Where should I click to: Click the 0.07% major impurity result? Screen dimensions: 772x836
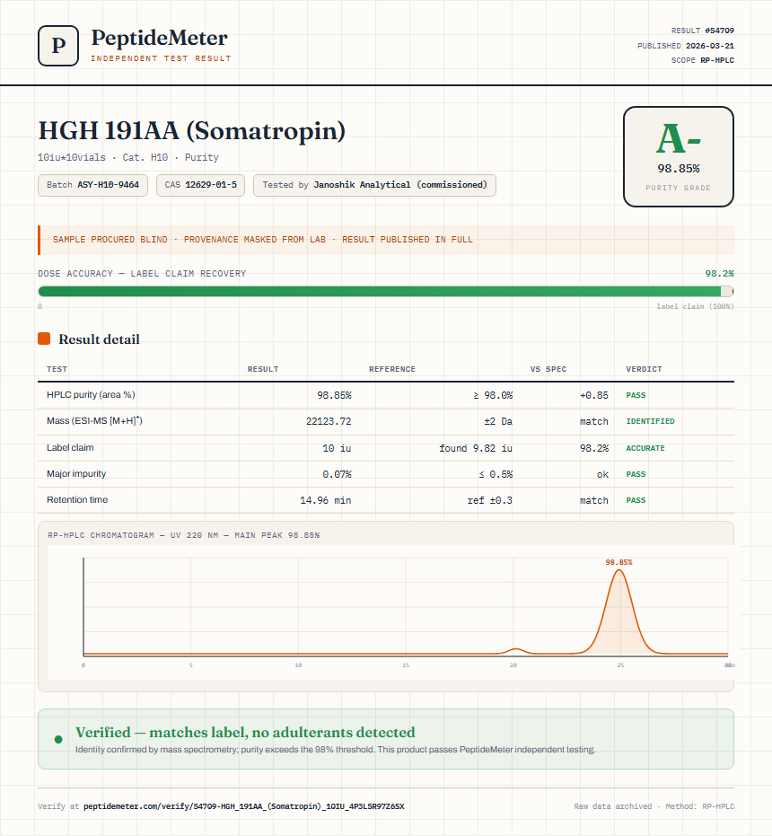point(337,474)
